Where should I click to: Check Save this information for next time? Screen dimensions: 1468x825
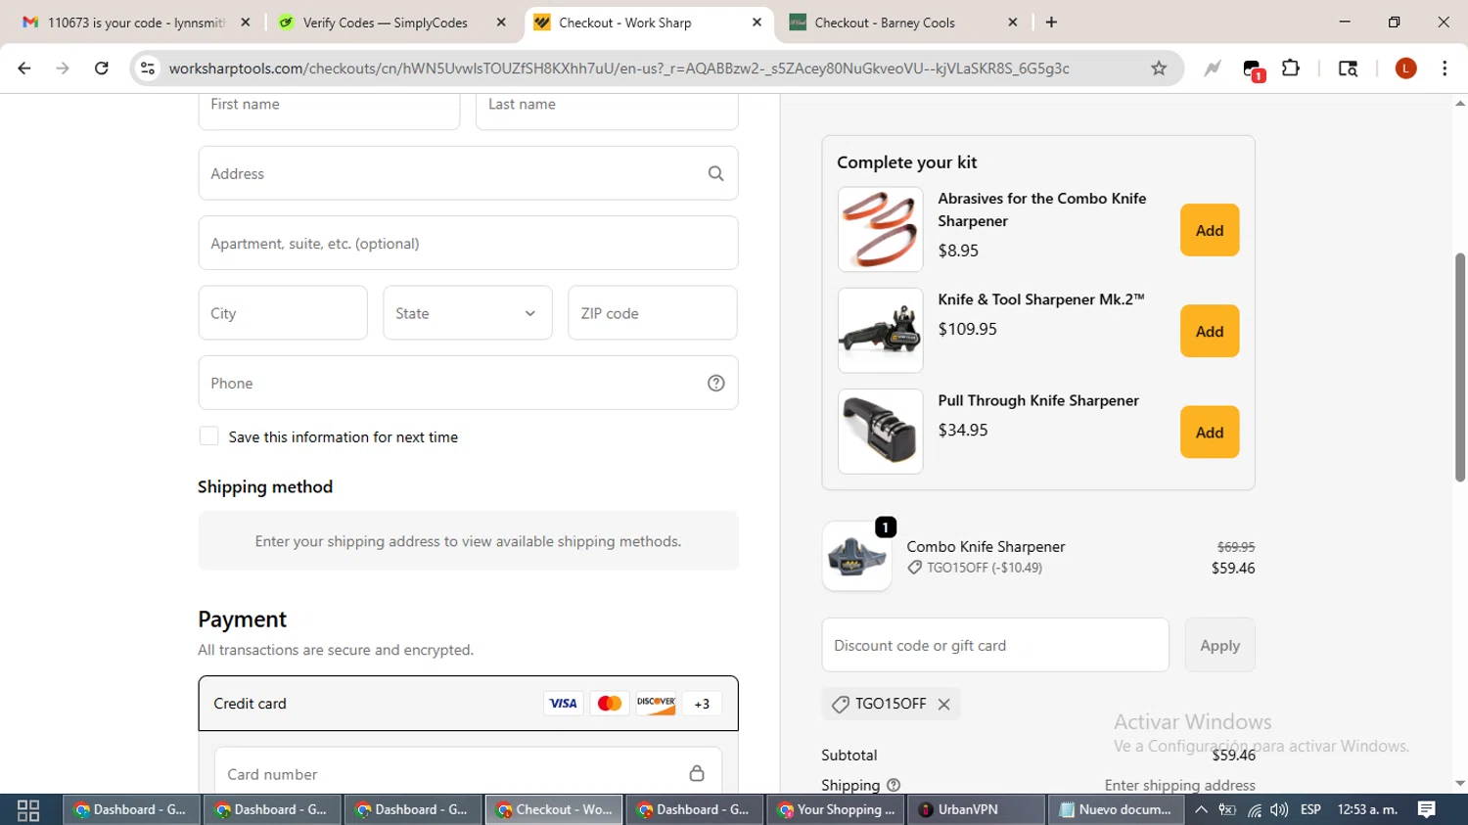208,436
